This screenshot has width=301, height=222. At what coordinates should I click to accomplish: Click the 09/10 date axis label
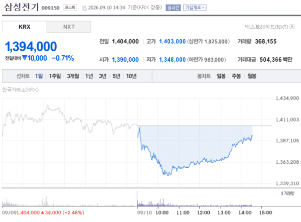[144, 212]
